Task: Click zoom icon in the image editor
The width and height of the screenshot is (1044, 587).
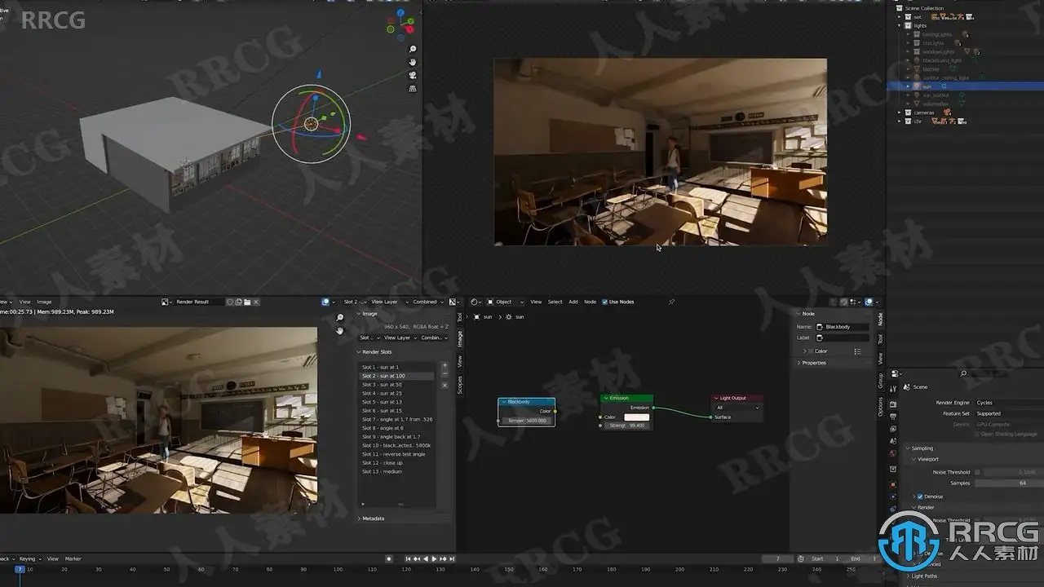Action: [x=340, y=318]
